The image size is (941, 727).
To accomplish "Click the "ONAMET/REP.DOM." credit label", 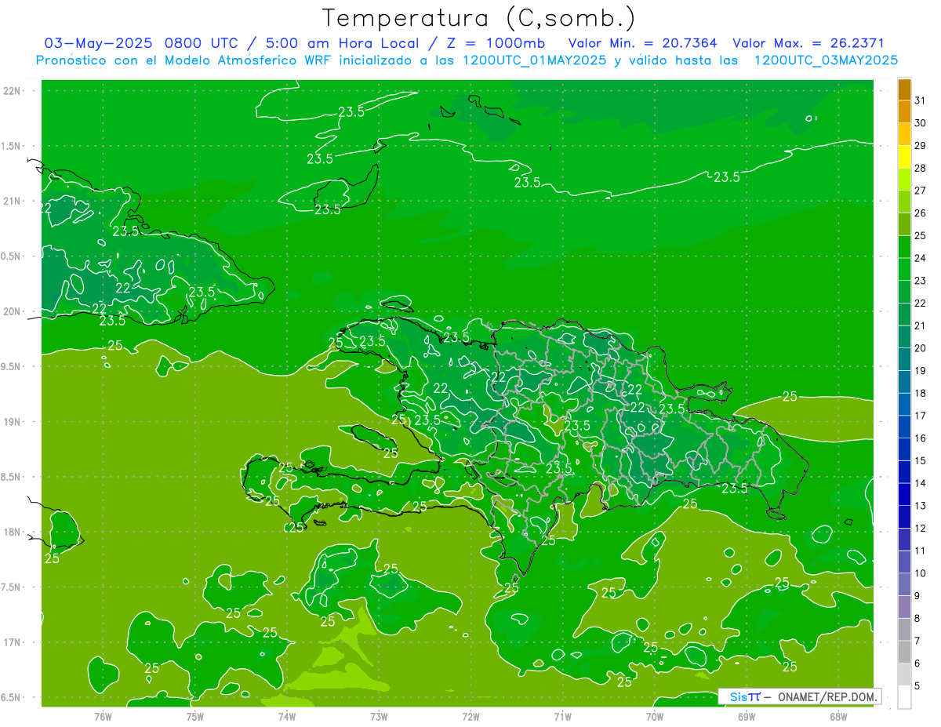I will click(x=829, y=696).
